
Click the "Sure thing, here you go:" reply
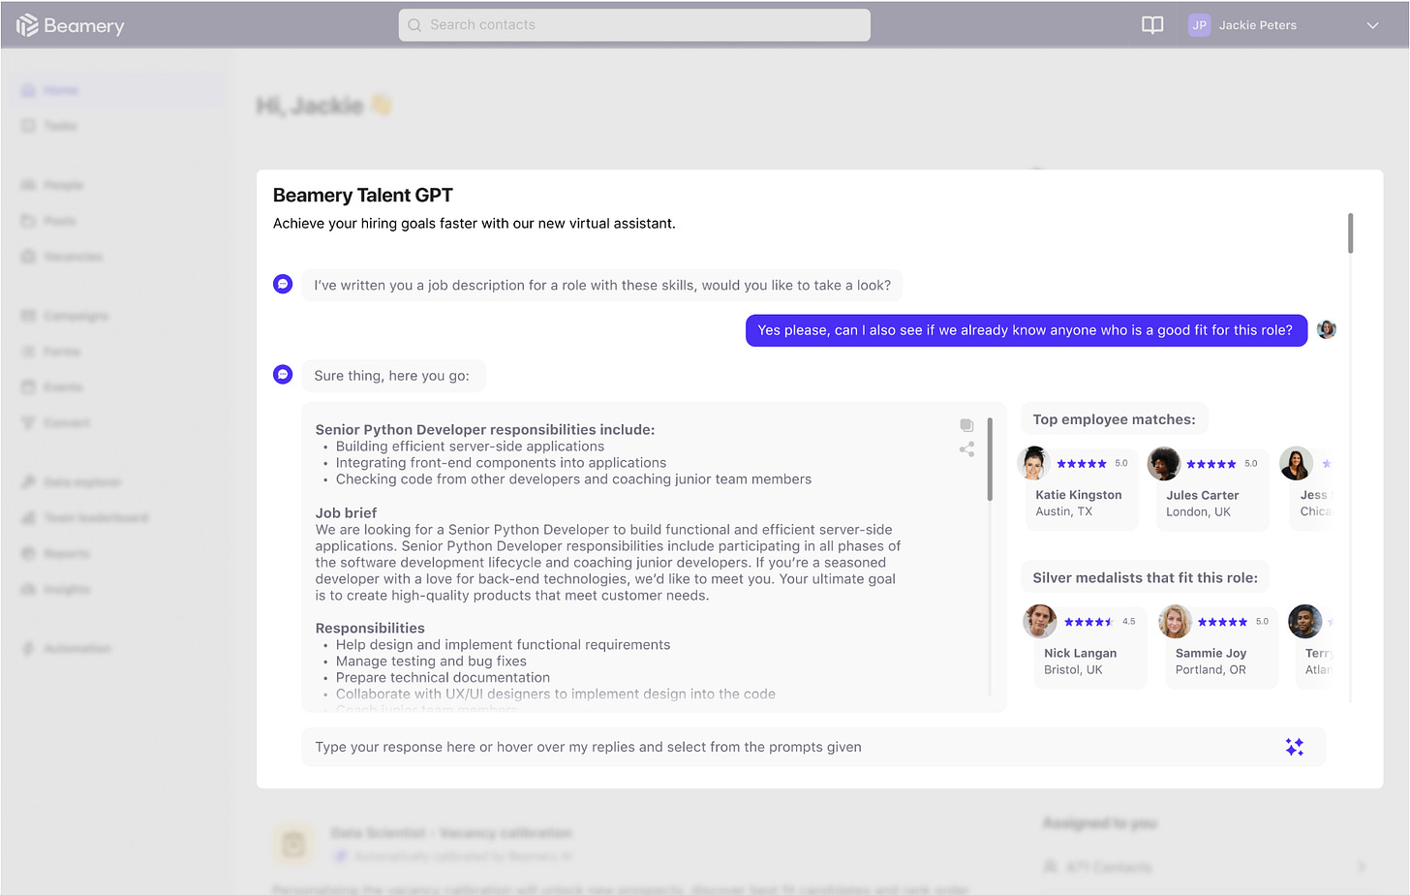click(x=392, y=376)
